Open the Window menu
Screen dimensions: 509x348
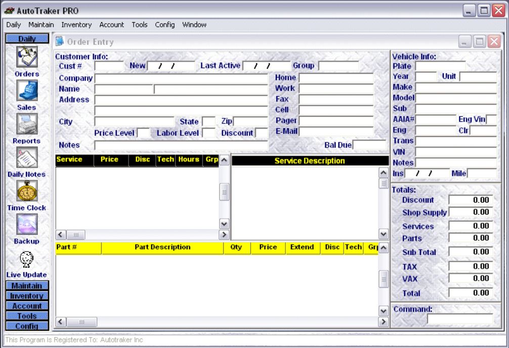click(x=195, y=24)
